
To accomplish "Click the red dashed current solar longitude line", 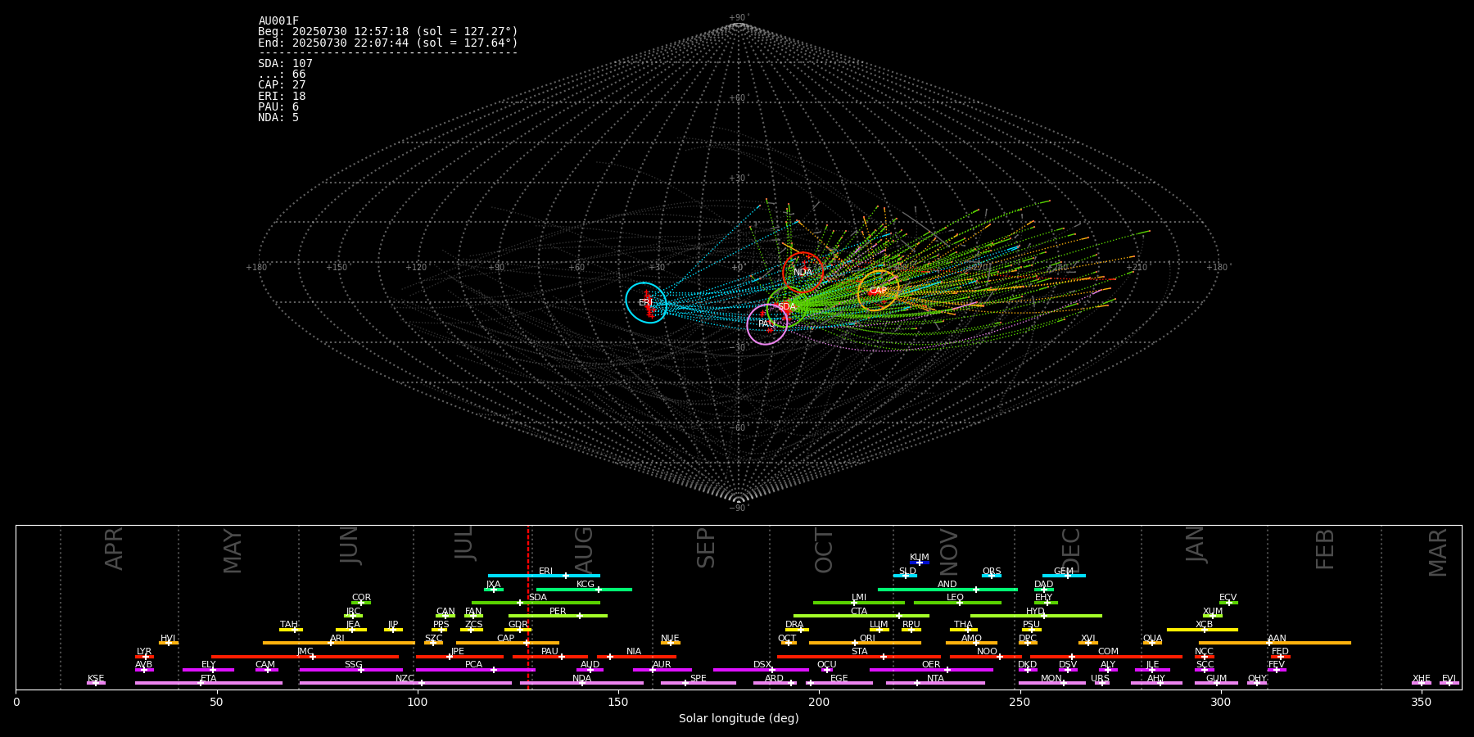I will pyautogui.click(x=527, y=607).
